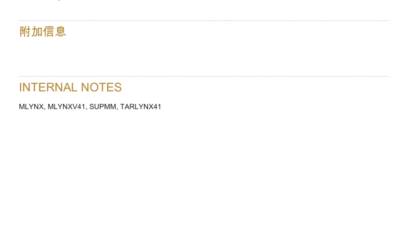This screenshot has height=250, width=400.
Task: Click the 附 character in the heading
Action: point(25,31)
